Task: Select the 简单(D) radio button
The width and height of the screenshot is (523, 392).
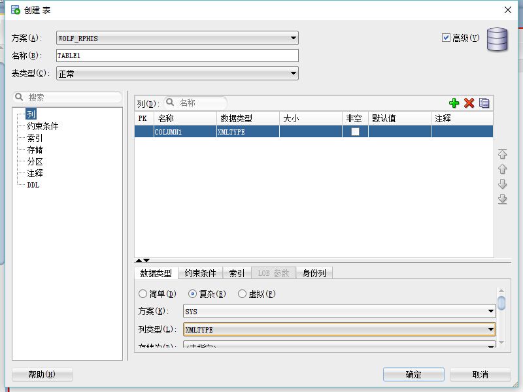Action: 143,293
